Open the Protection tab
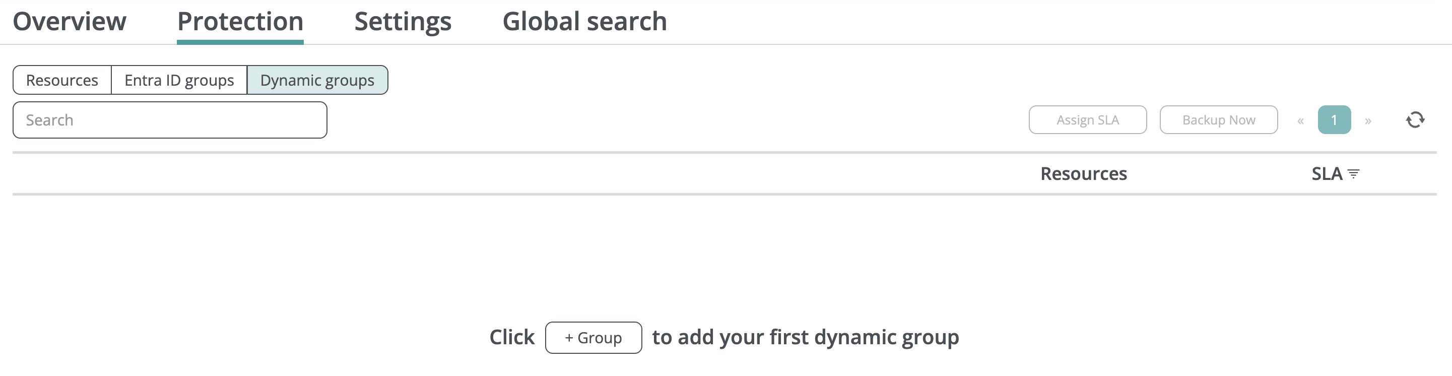The image size is (1452, 376). click(x=240, y=22)
